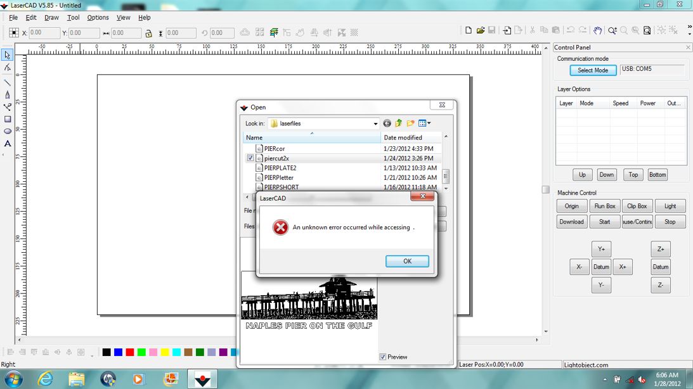
Task: Toggle the Preview checkbox
Action: coord(382,357)
